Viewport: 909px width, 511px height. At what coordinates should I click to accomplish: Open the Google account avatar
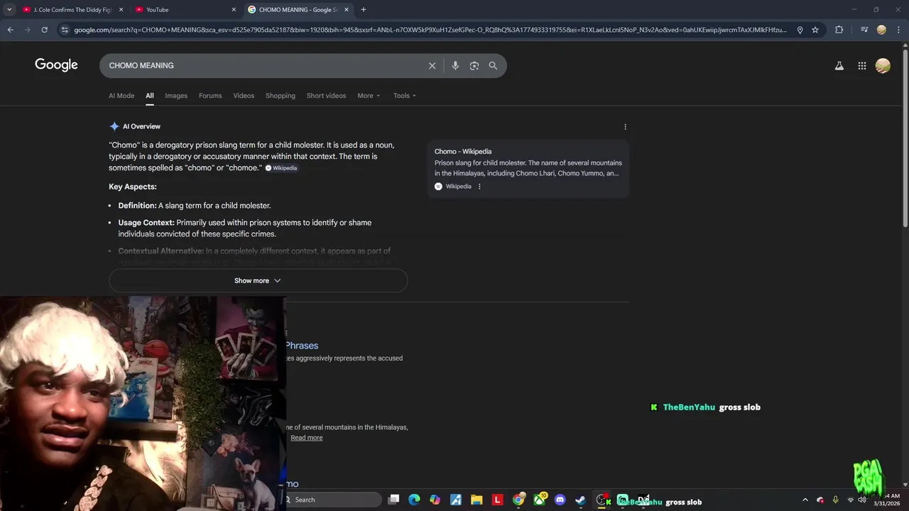pos(883,65)
